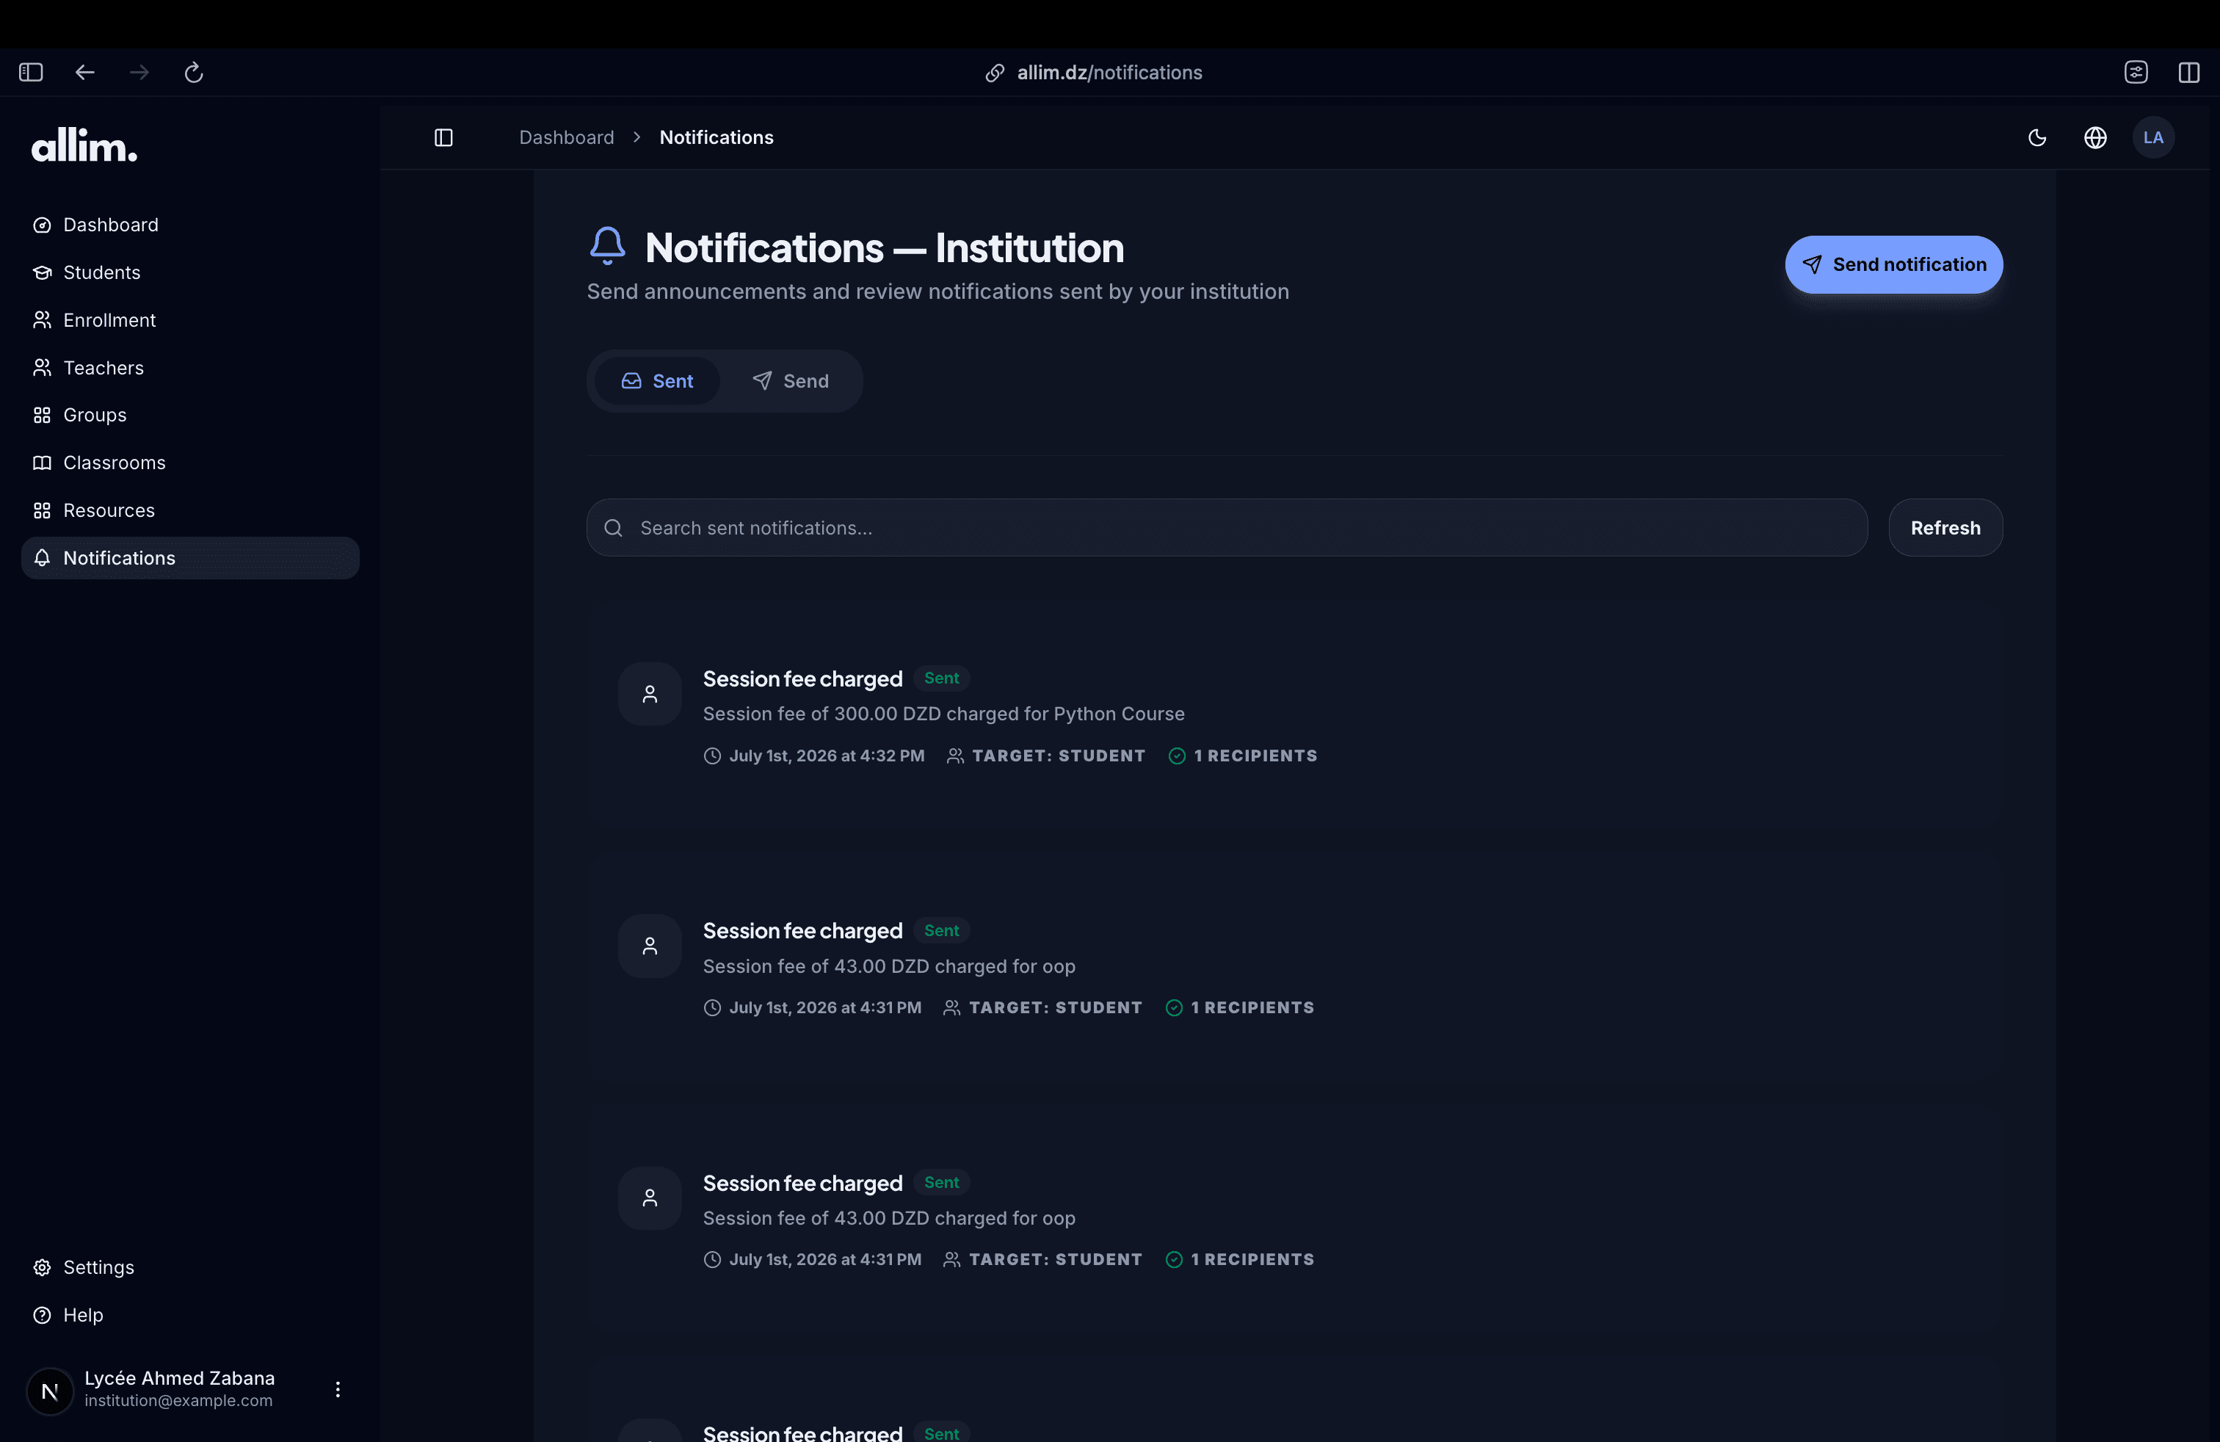Open the language globe menu
This screenshot has width=2220, height=1442.
(2095, 137)
